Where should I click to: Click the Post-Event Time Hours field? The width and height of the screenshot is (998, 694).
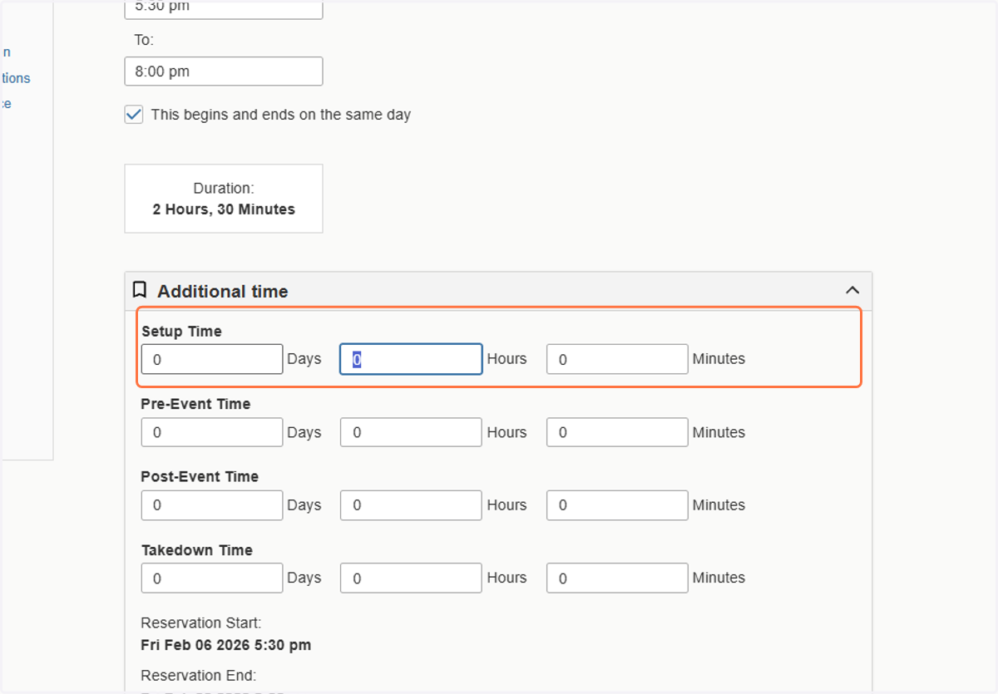coord(411,505)
